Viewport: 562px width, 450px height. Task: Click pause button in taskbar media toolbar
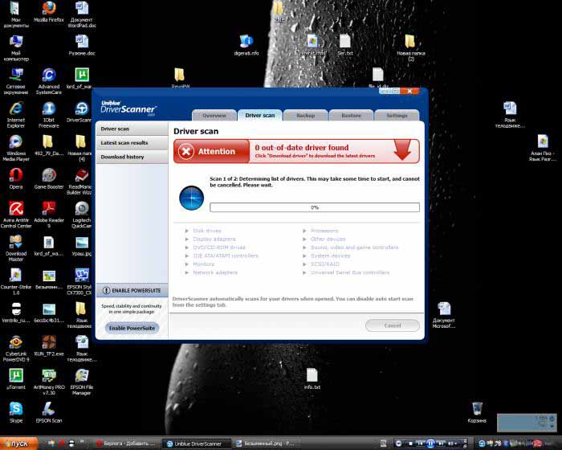click(x=430, y=444)
